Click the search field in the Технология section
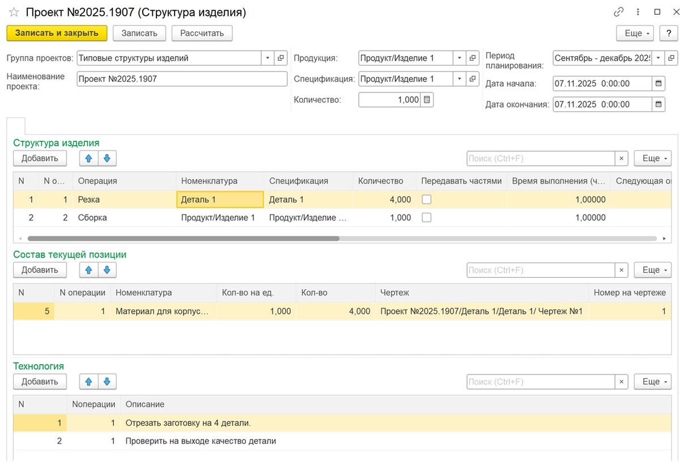This screenshot has height=465, width=680. [538, 382]
